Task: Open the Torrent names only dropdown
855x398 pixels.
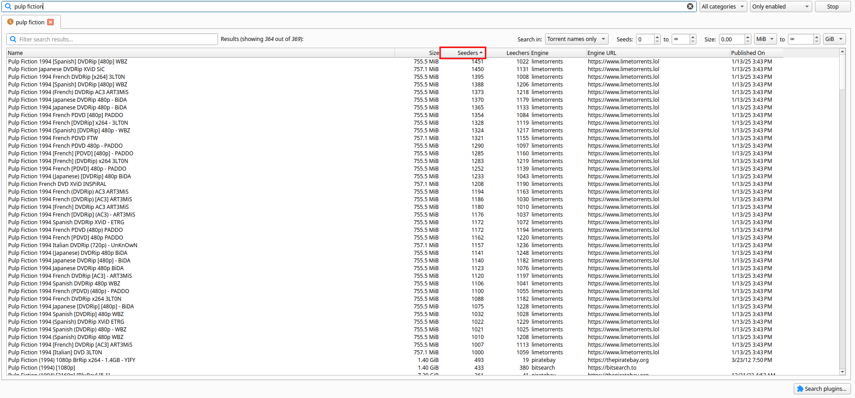Action: click(577, 39)
